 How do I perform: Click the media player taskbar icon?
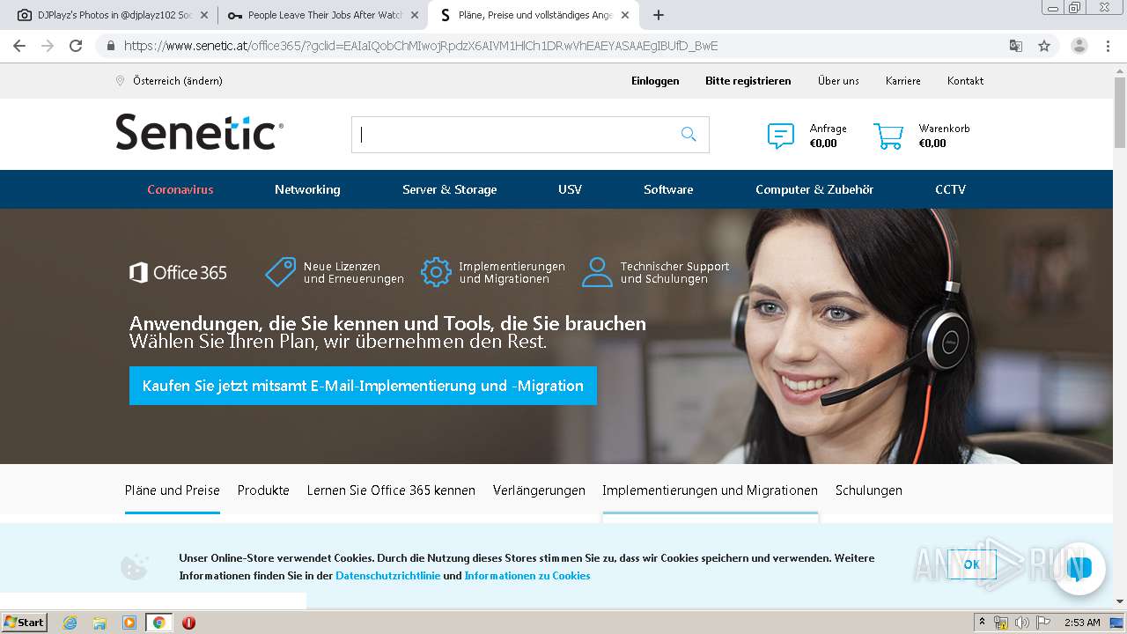pos(129,623)
